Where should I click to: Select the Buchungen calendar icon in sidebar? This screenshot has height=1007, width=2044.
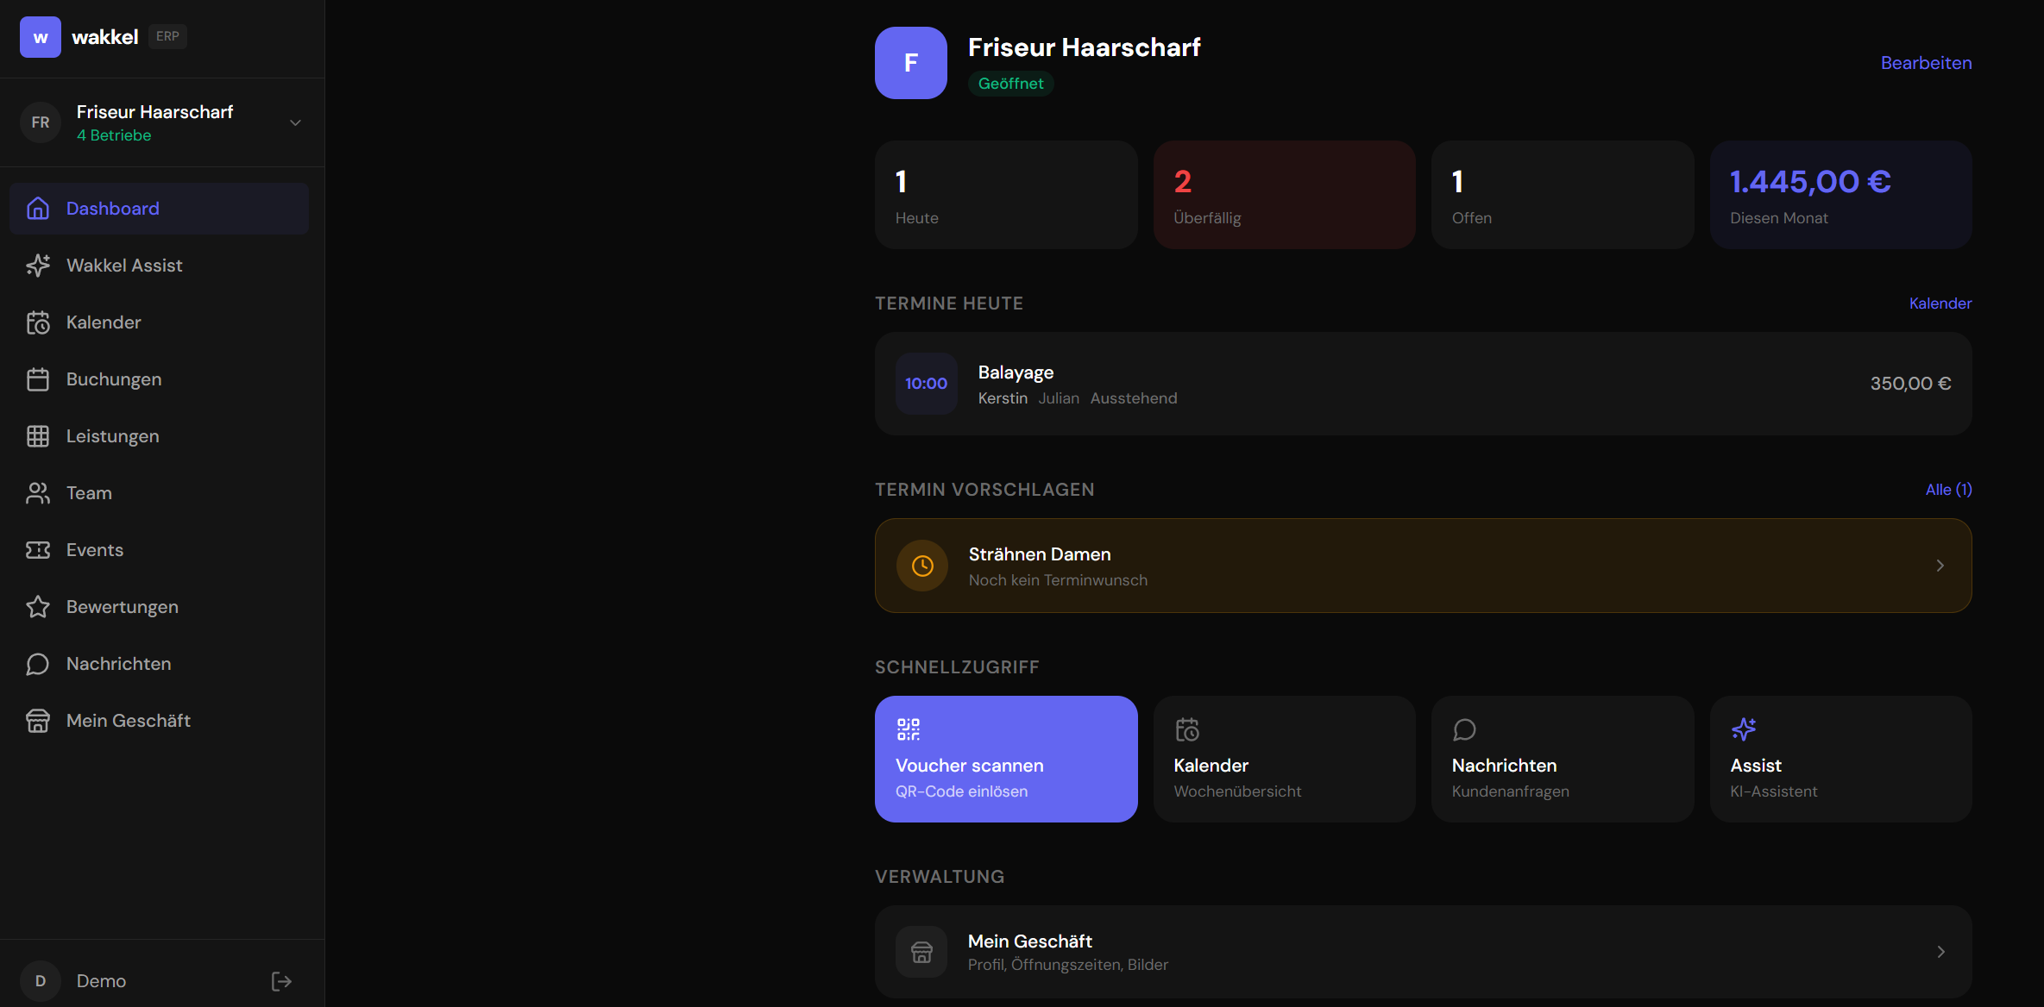pos(39,378)
